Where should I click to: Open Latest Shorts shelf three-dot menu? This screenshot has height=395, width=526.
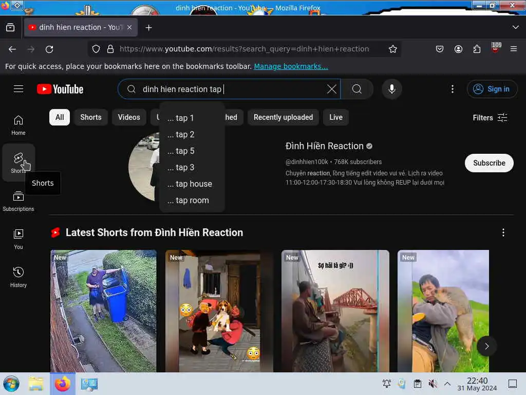(503, 232)
